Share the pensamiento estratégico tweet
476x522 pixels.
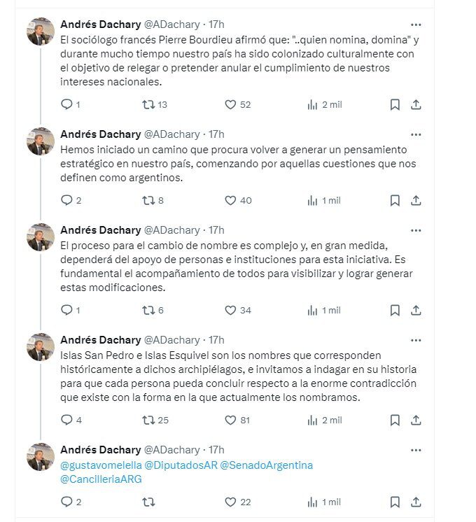point(416,201)
